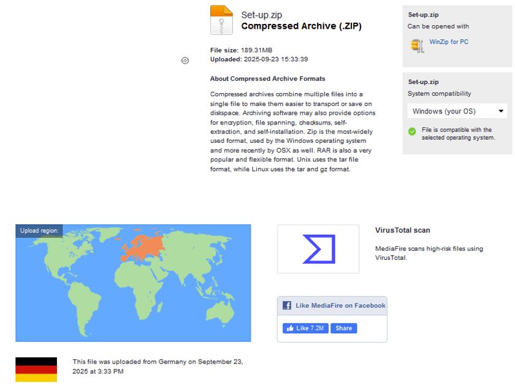
Task: Click the uploaded from Germany description text
Action: (158, 366)
